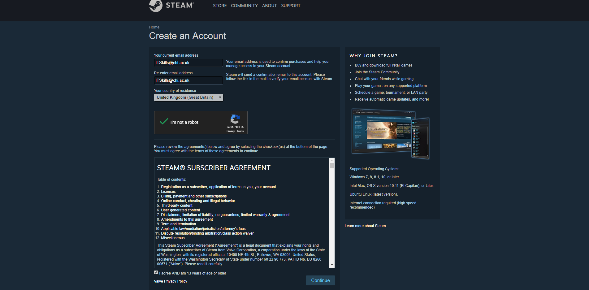Click the STEAM SUBSCRIBER AGREEMENT heading
The width and height of the screenshot is (589, 290).
214,168
